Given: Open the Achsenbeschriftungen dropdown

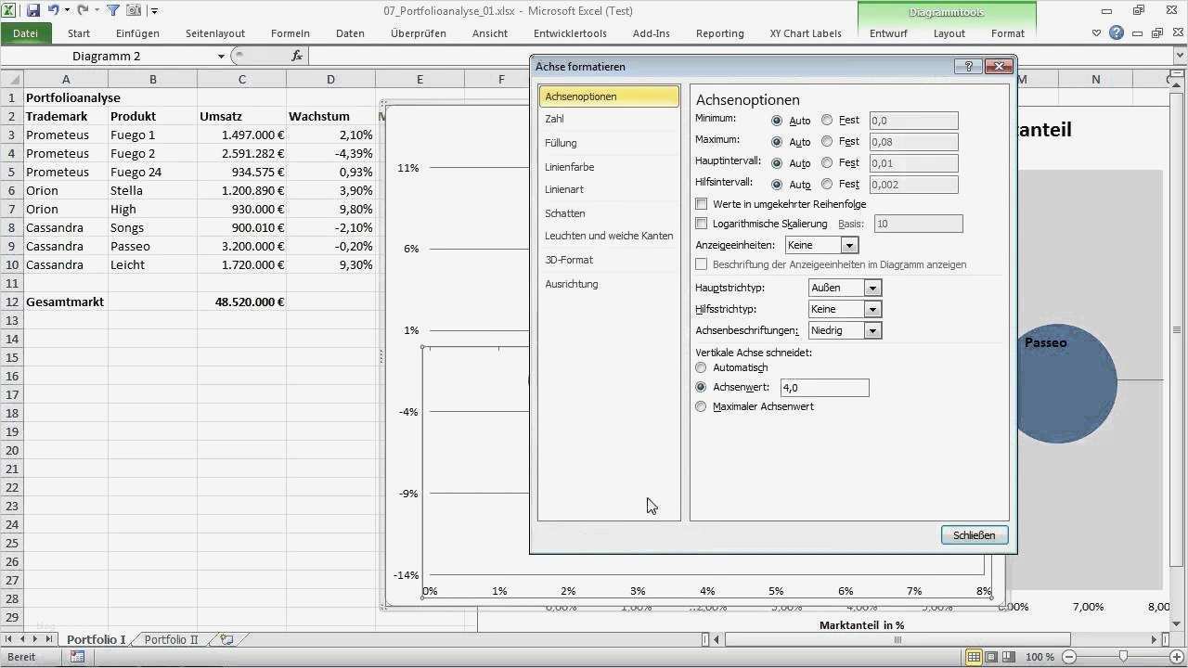Looking at the screenshot, I should coord(872,330).
